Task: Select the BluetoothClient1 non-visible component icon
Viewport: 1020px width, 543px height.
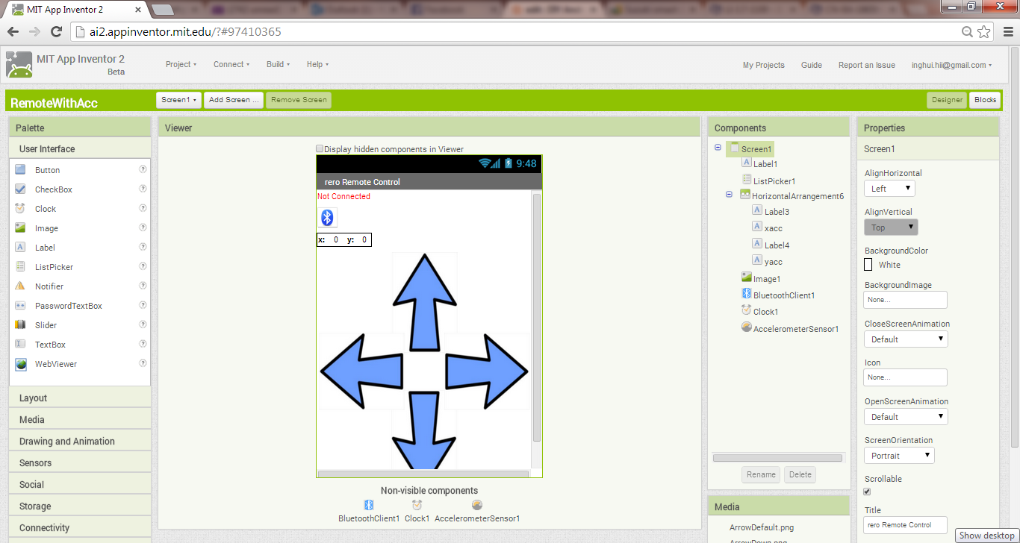Action: tap(369, 505)
